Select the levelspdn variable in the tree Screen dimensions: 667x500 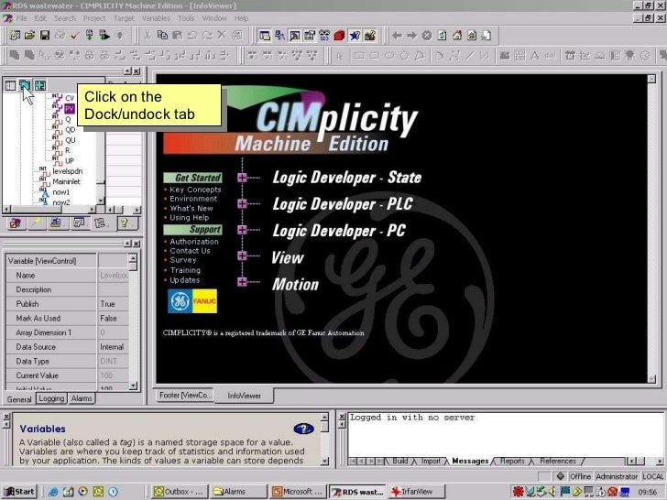[68, 171]
